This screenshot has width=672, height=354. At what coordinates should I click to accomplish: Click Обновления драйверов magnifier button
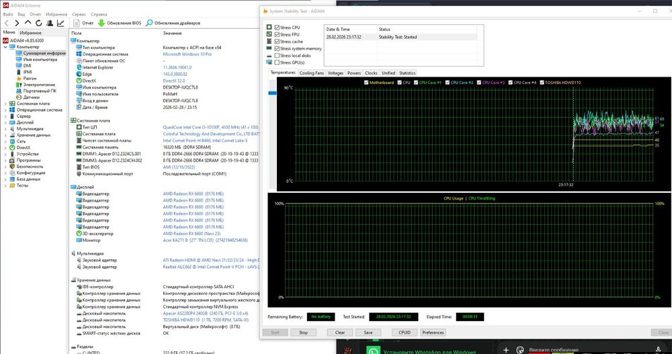pos(173,23)
